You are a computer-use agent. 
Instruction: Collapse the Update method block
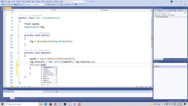[18, 53]
